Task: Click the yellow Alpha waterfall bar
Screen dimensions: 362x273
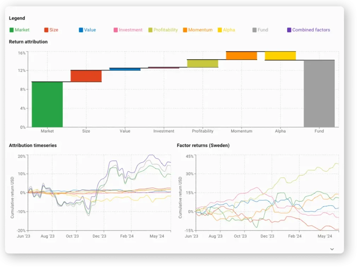Action: [280, 56]
